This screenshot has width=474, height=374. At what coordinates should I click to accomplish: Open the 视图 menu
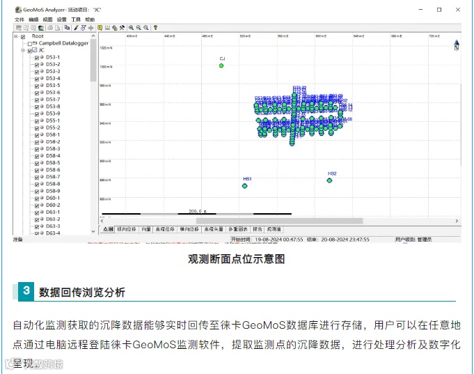click(x=47, y=20)
